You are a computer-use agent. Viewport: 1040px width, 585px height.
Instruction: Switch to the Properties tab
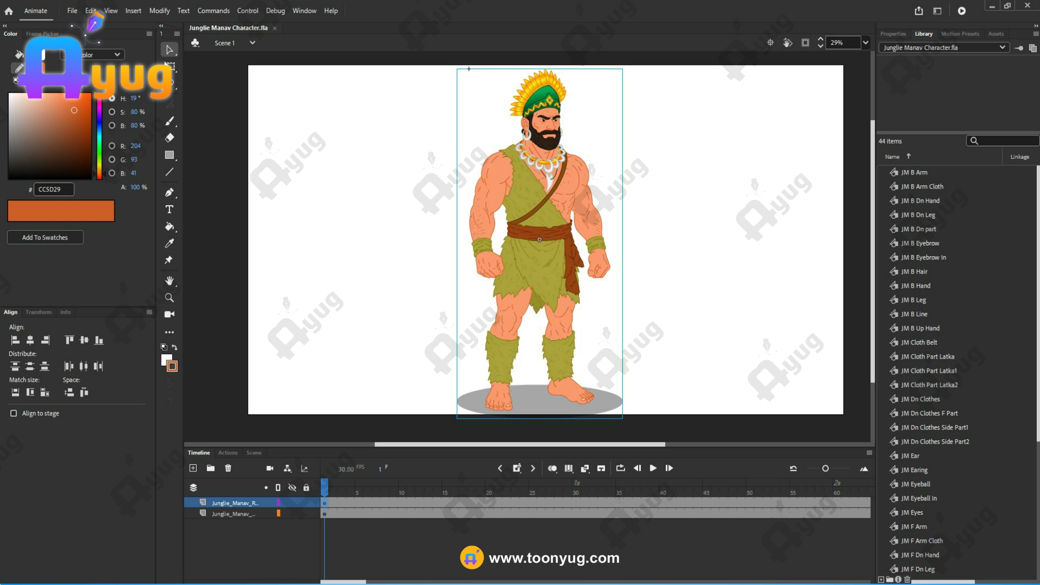pyautogui.click(x=893, y=34)
